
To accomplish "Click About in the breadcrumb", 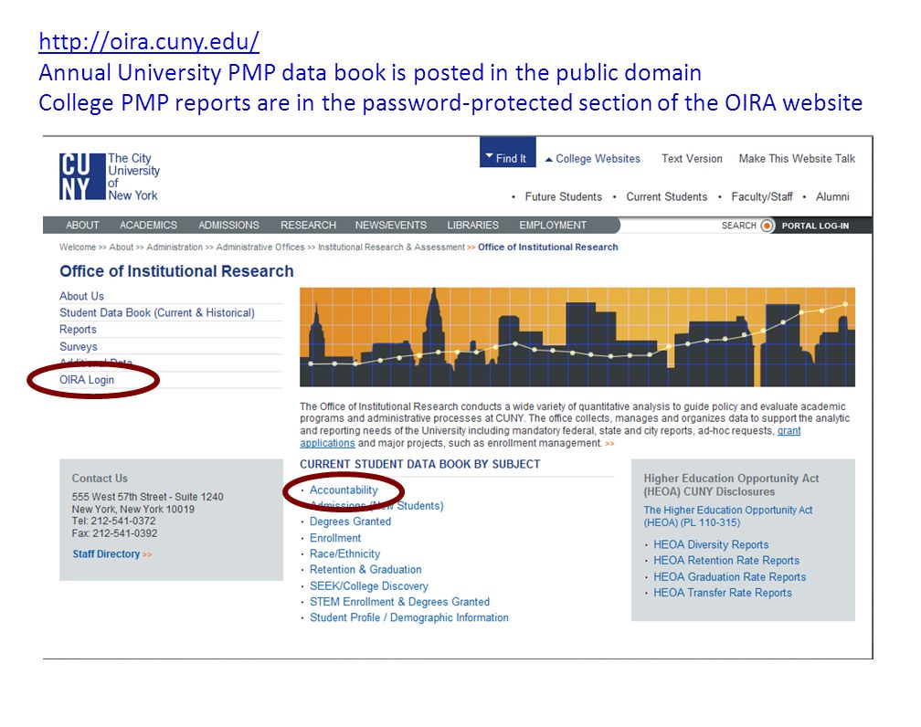I will 122,248.
